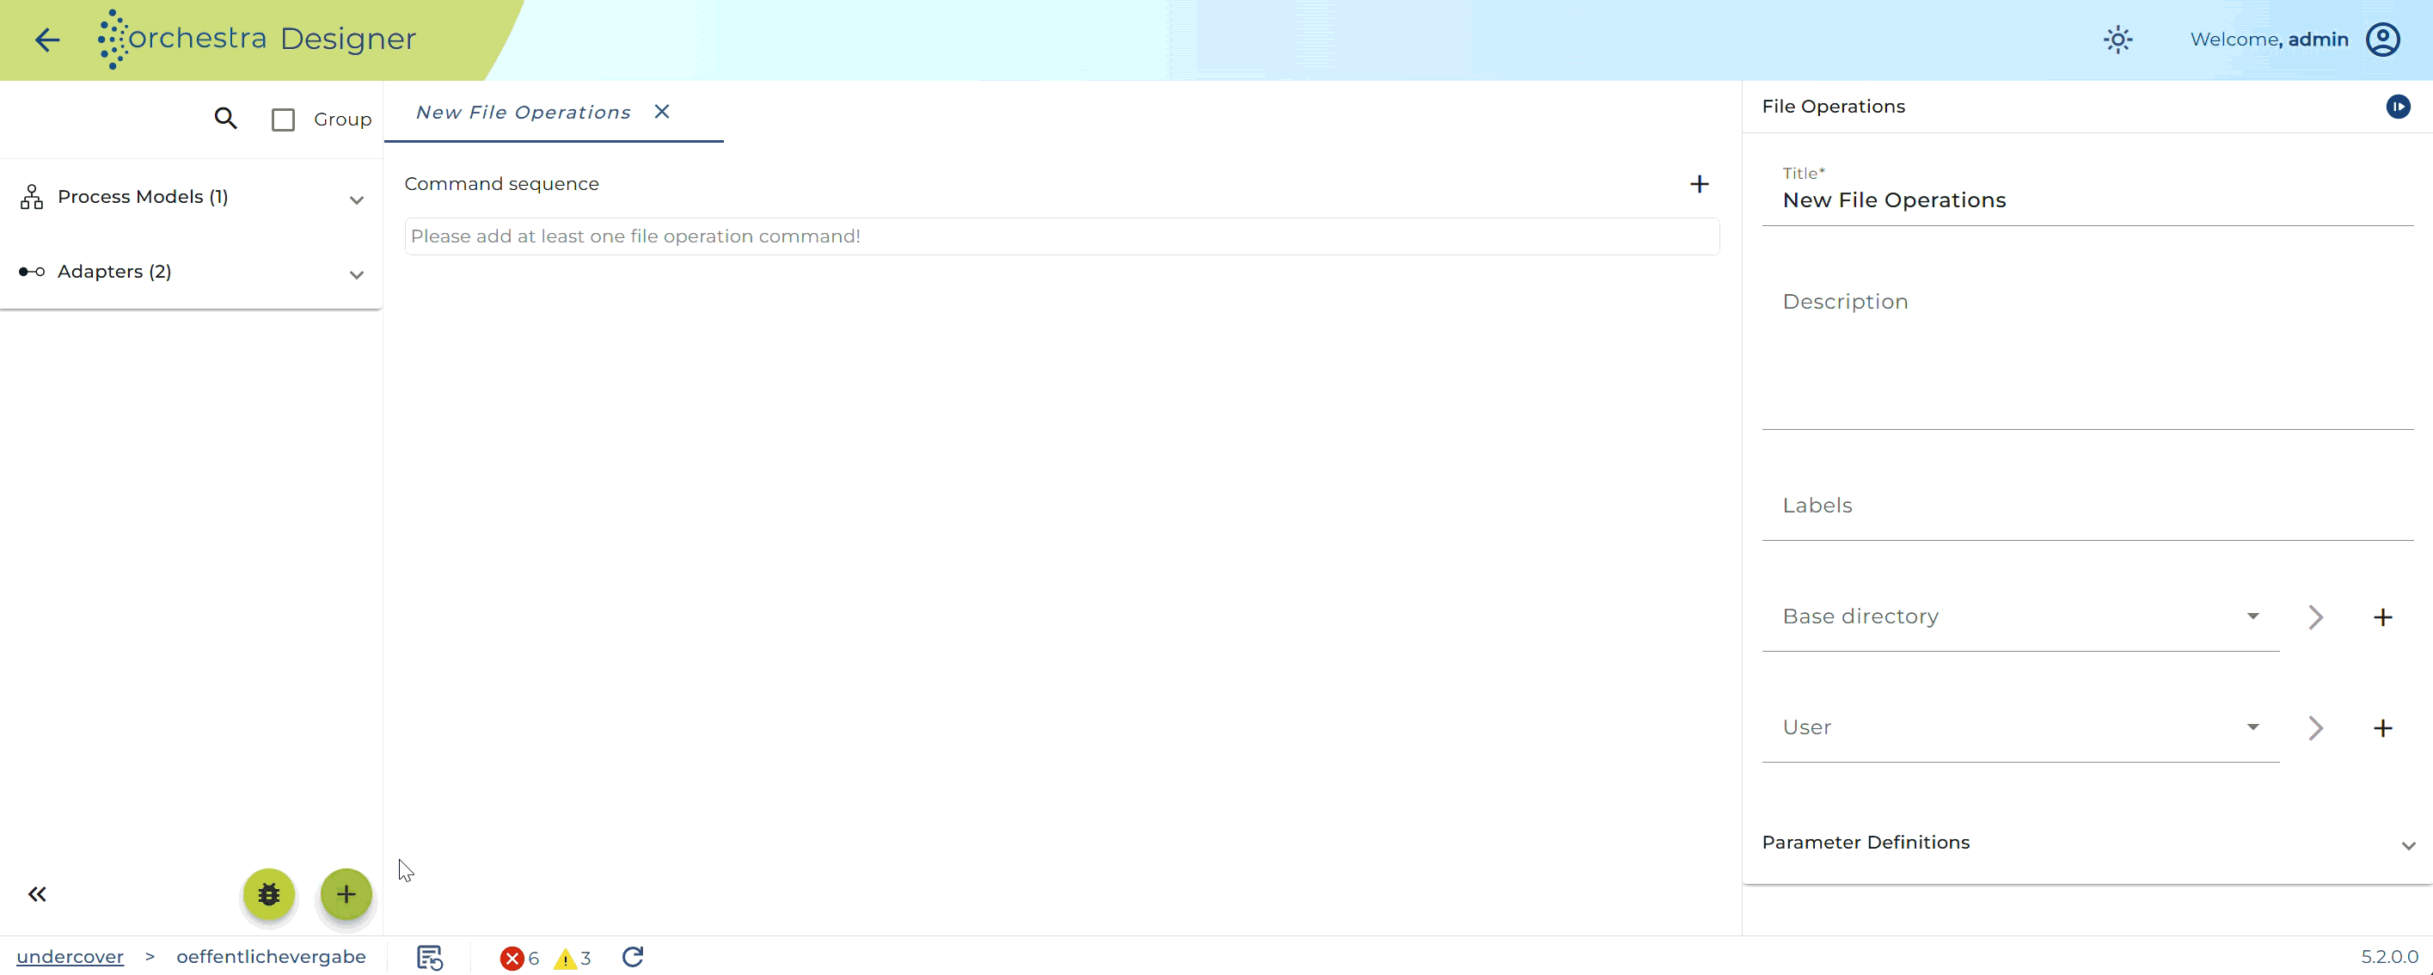The width and height of the screenshot is (2433, 975).
Task: Expand the Process Models section
Action: tap(191, 198)
